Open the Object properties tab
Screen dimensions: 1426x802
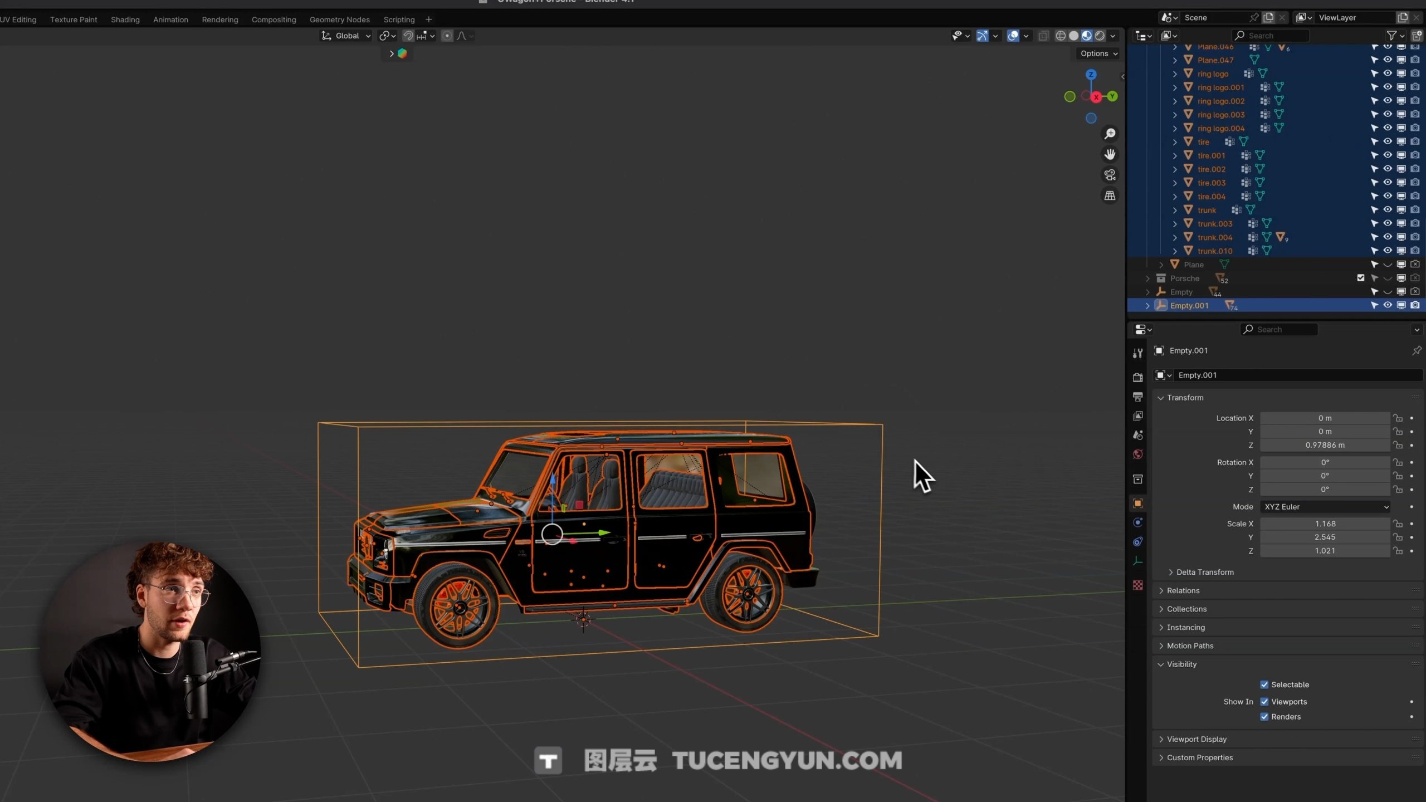[x=1137, y=503]
